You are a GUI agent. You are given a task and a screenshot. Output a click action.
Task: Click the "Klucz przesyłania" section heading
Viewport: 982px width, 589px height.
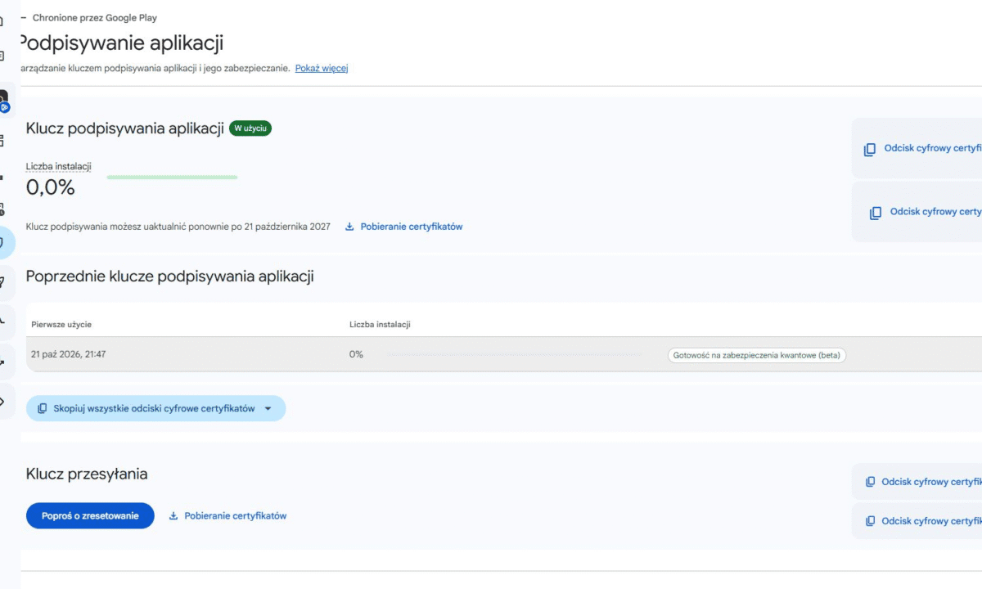click(87, 474)
